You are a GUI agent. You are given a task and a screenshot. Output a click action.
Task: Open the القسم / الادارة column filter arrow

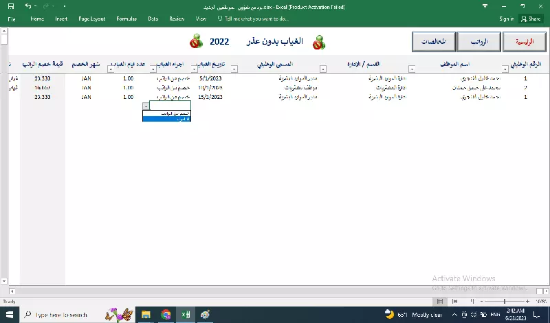pos(323,69)
